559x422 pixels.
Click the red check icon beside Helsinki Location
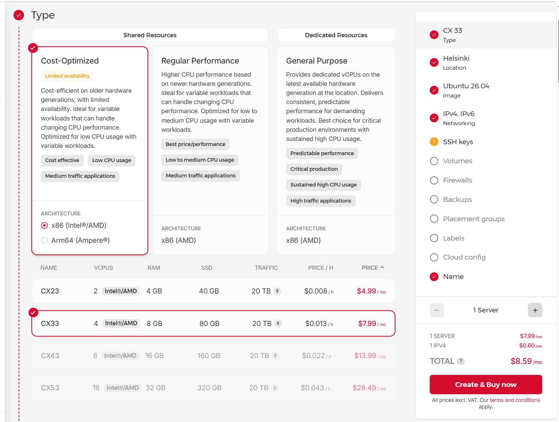[434, 62]
